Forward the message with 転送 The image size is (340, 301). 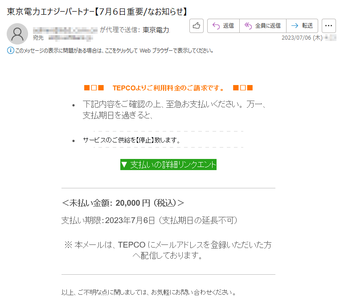coord(302,26)
